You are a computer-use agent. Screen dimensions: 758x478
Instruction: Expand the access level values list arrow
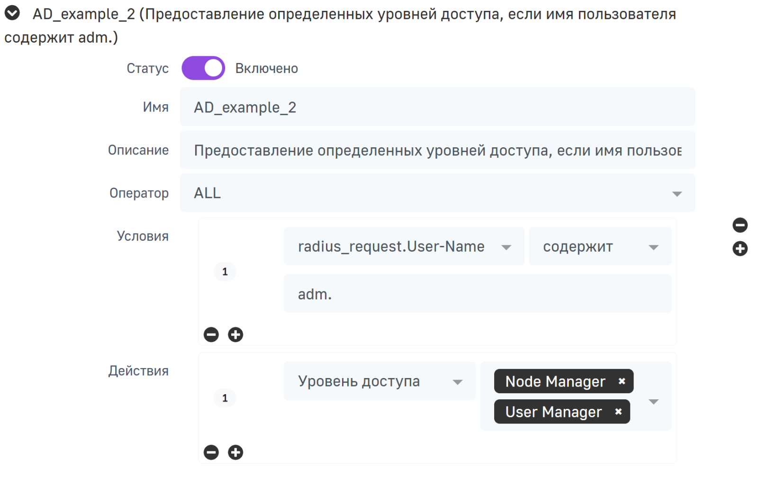tap(654, 402)
